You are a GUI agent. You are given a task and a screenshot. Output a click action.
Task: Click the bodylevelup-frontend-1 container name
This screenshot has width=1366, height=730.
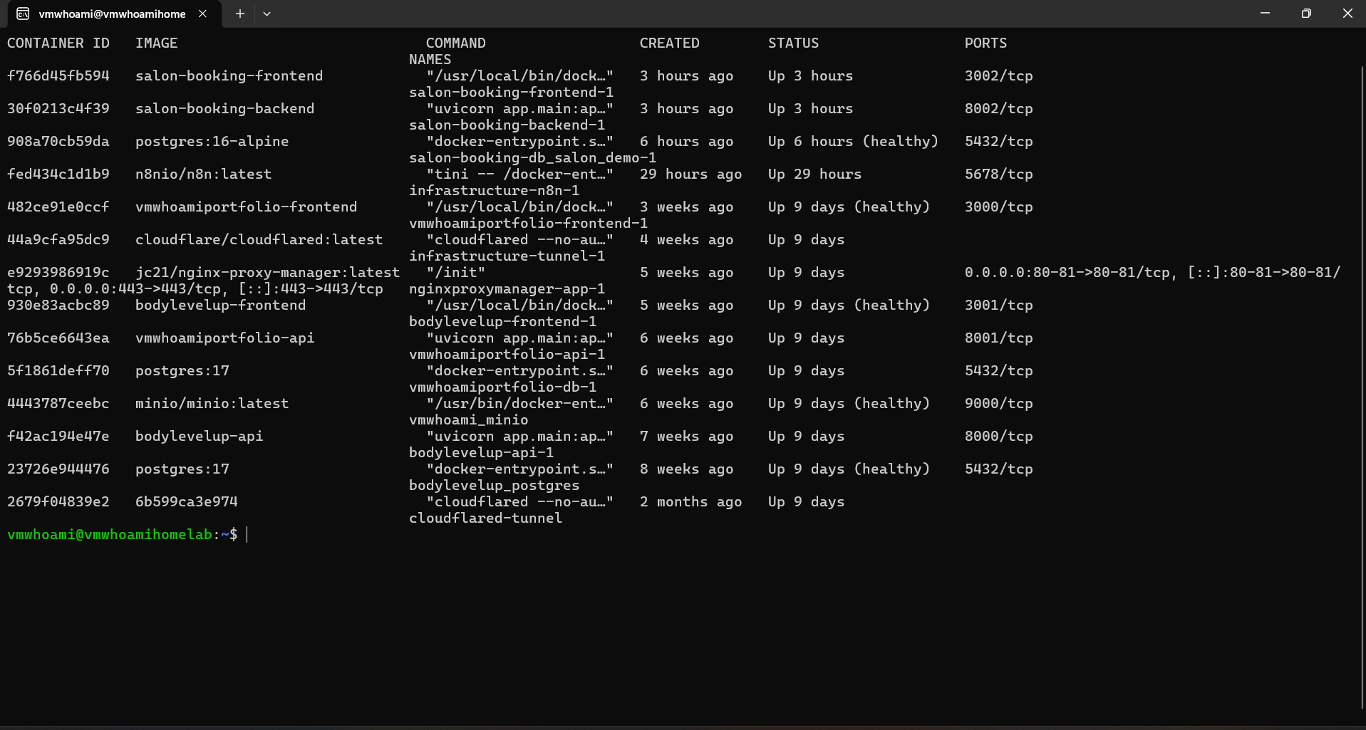(502, 321)
